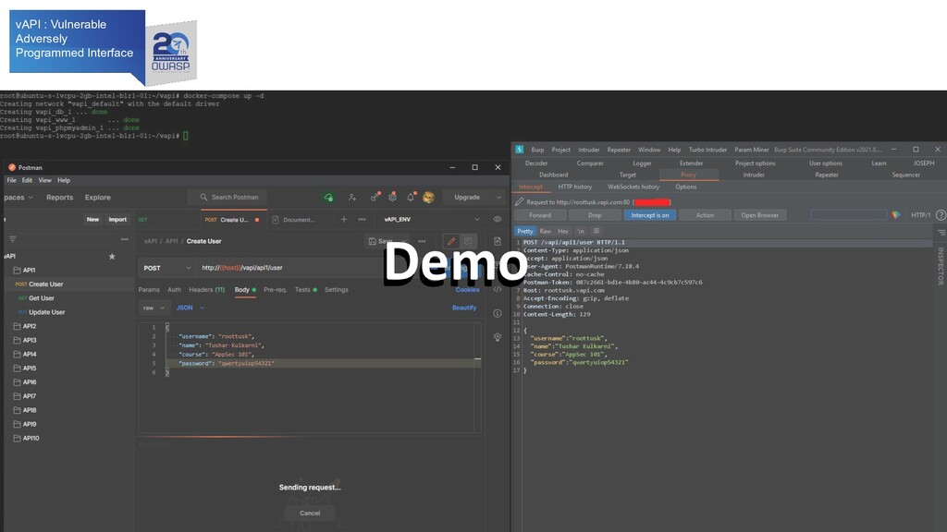Open the Workspaces dropdown in Postman
The width and height of the screenshot is (947, 532).
tap(18, 198)
